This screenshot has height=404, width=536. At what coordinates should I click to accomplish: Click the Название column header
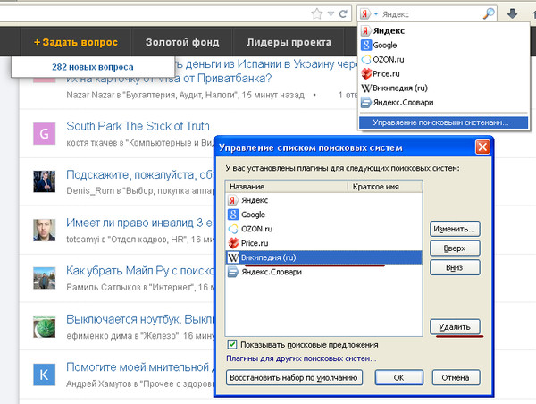point(287,187)
